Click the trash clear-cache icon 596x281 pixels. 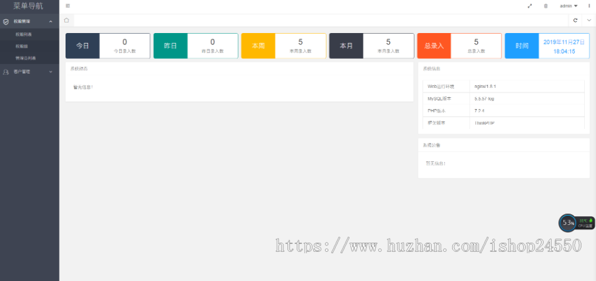(546, 6)
